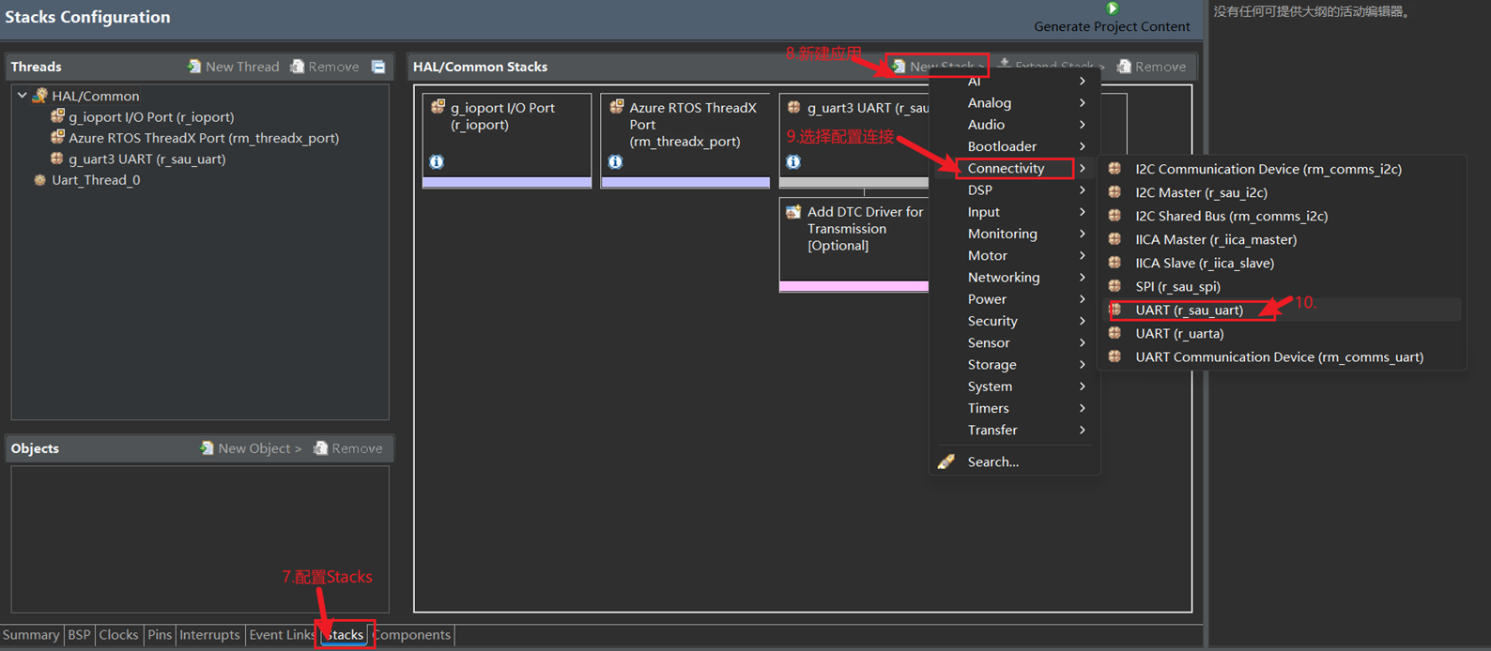Click the collapse icon in Threads header

point(378,67)
